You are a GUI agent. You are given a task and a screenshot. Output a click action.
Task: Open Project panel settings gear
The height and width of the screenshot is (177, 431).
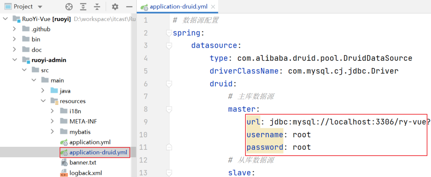point(115,7)
